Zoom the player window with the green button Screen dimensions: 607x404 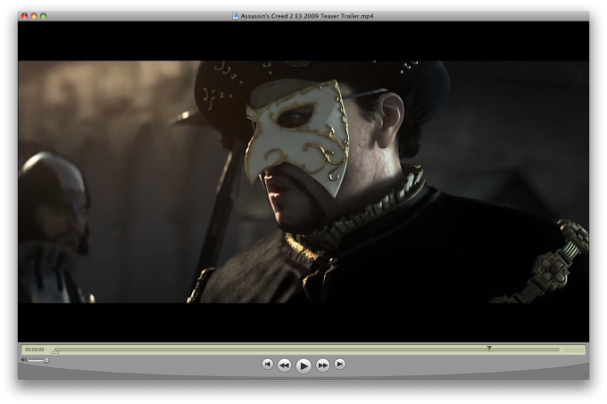pos(43,16)
